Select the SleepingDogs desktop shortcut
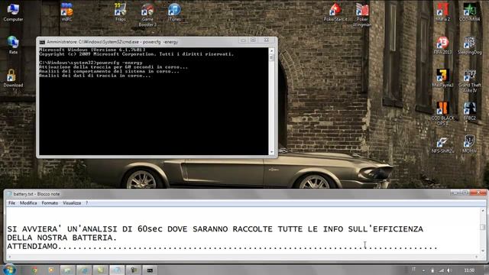 [x=469, y=46]
